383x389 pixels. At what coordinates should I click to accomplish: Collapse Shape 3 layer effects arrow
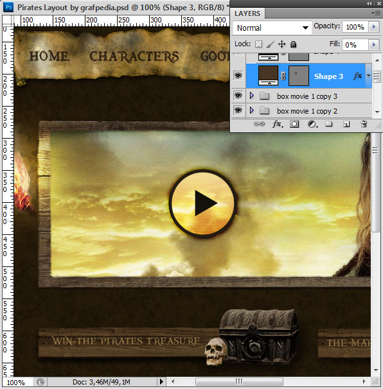coord(368,76)
